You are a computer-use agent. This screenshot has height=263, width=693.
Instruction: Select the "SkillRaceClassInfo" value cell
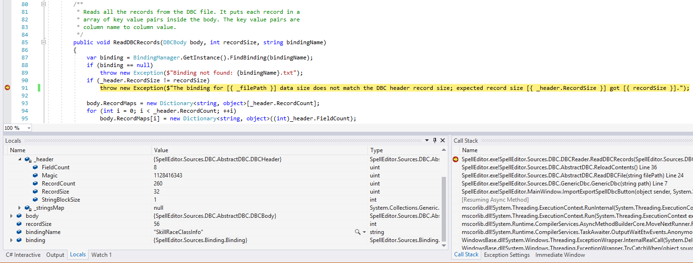pos(260,232)
